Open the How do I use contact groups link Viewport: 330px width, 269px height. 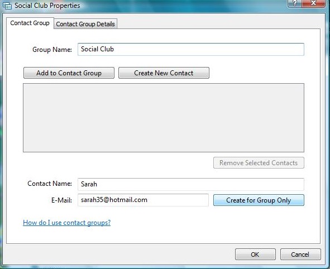(66, 223)
